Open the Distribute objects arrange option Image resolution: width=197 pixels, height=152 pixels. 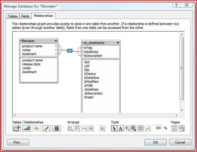point(84,128)
